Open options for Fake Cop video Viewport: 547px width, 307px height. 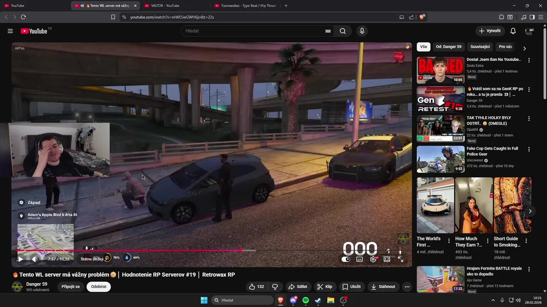click(529, 149)
